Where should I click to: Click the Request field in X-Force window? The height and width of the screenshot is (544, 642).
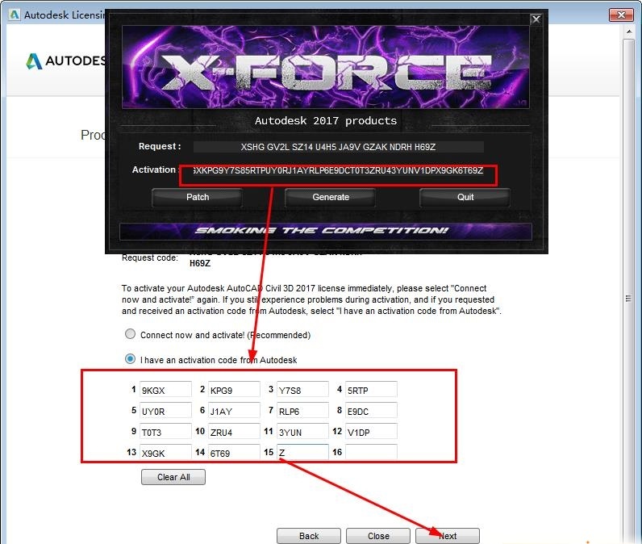point(338,147)
